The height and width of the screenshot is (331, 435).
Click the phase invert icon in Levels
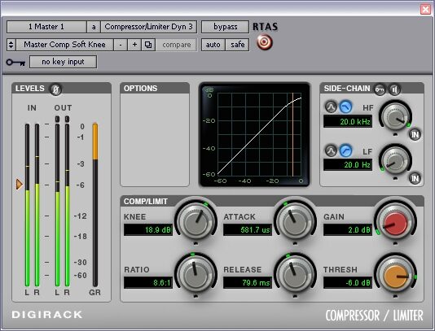click(x=55, y=89)
